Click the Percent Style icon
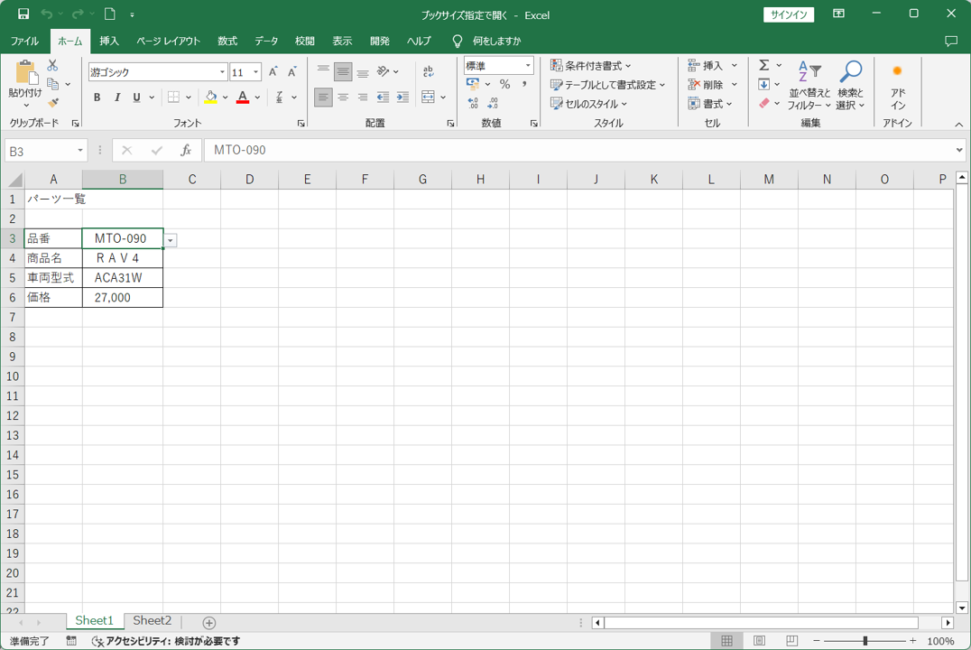 click(x=504, y=84)
